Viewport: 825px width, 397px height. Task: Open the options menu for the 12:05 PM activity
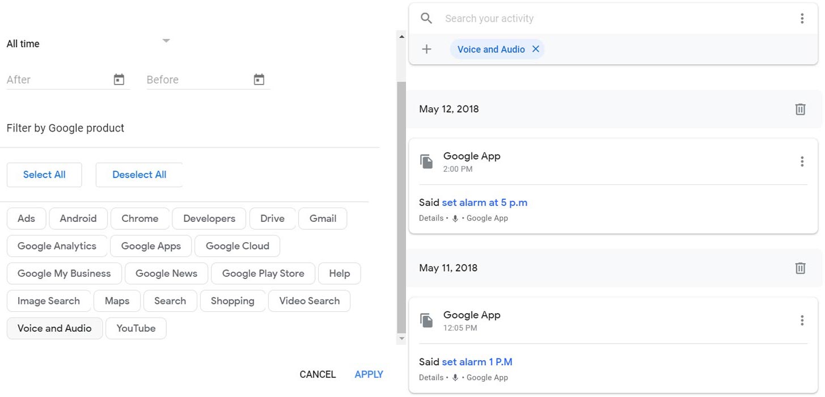coord(802,320)
